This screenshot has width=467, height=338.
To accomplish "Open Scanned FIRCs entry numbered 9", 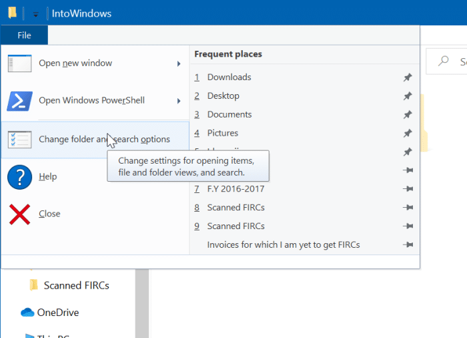I will (x=295, y=226).
